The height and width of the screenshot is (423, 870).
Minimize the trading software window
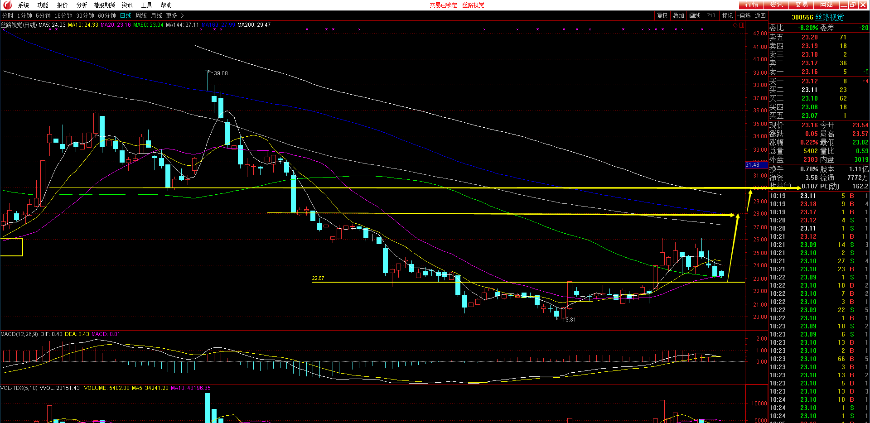coord(844,5)
